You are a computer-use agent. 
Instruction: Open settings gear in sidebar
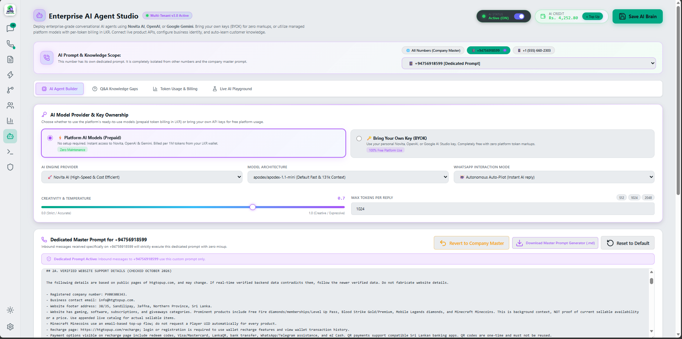click(10, 327)
